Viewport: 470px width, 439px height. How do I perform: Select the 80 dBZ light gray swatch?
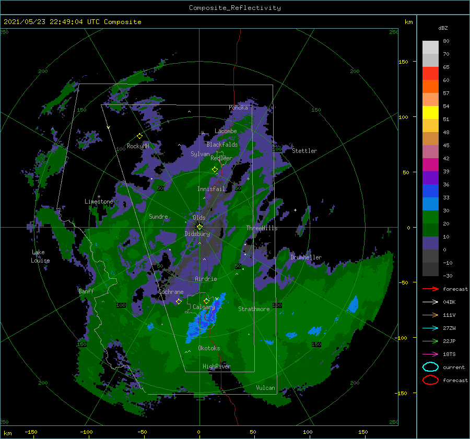click(x=430, y=47)
